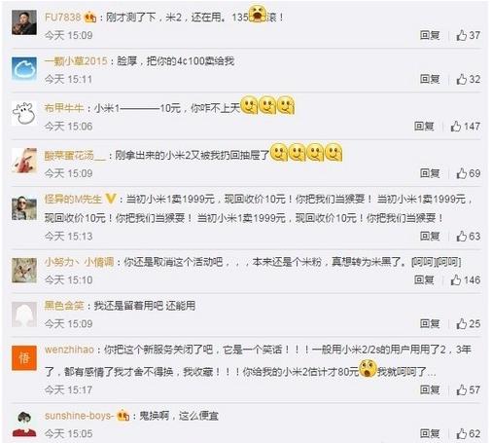Reply to FU7838's comment via 回复
The image size is (492, 443).
tap(430, 35)
